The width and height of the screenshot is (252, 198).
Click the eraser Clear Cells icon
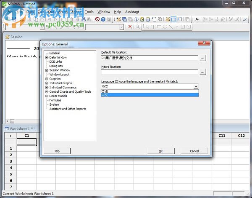coord(245,19)
